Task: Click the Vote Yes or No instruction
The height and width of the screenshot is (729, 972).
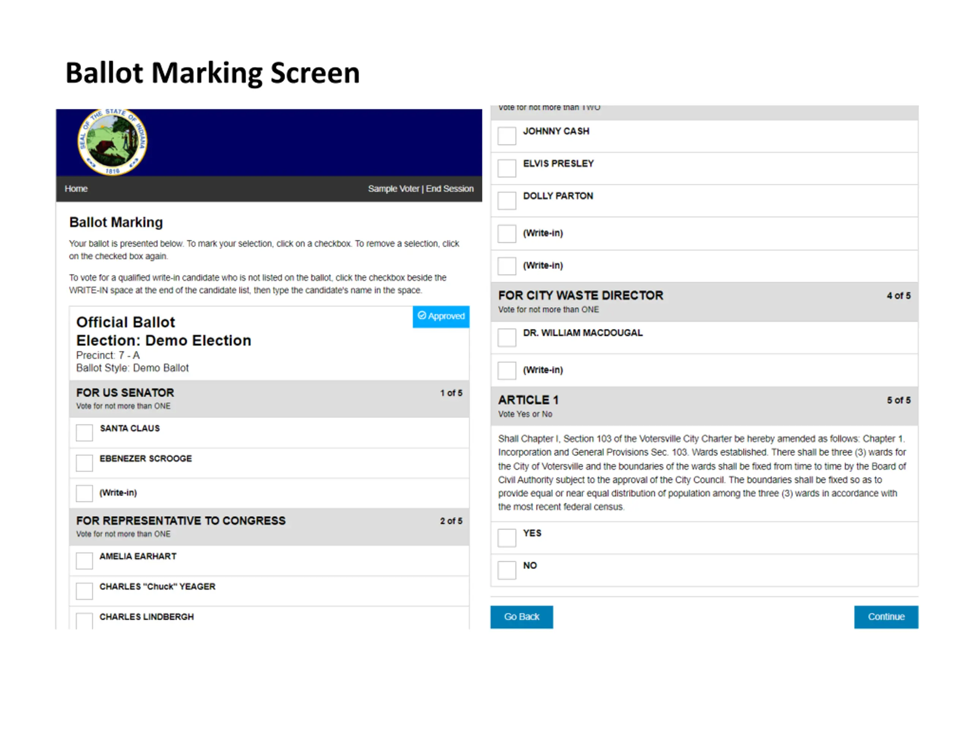Action: tap(525, 414)
